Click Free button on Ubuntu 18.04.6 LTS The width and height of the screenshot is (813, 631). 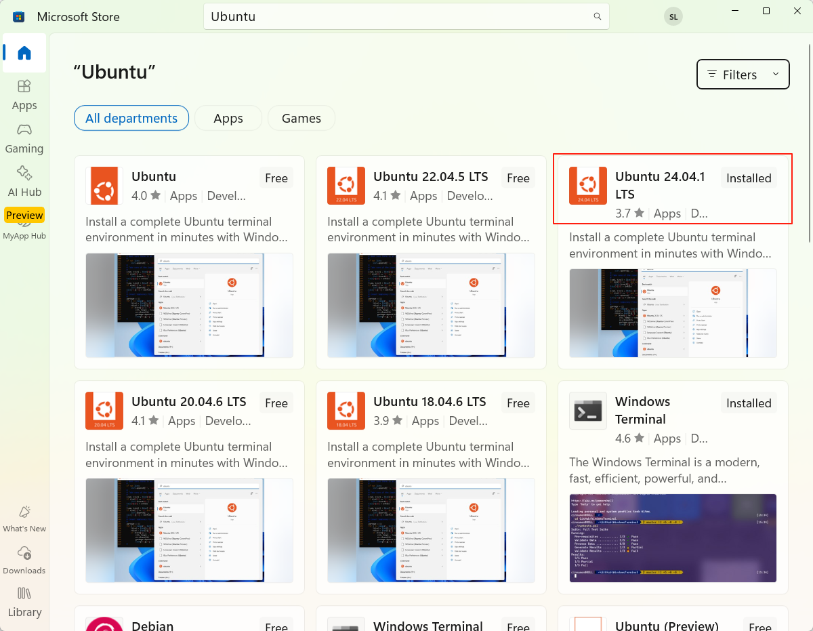tap(518, 403)
